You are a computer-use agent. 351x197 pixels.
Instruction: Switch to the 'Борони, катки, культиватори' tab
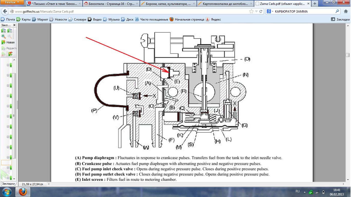[168, 4]
